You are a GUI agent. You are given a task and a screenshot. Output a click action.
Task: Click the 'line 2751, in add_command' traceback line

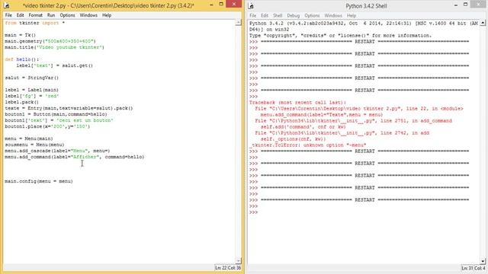(353, 121)
